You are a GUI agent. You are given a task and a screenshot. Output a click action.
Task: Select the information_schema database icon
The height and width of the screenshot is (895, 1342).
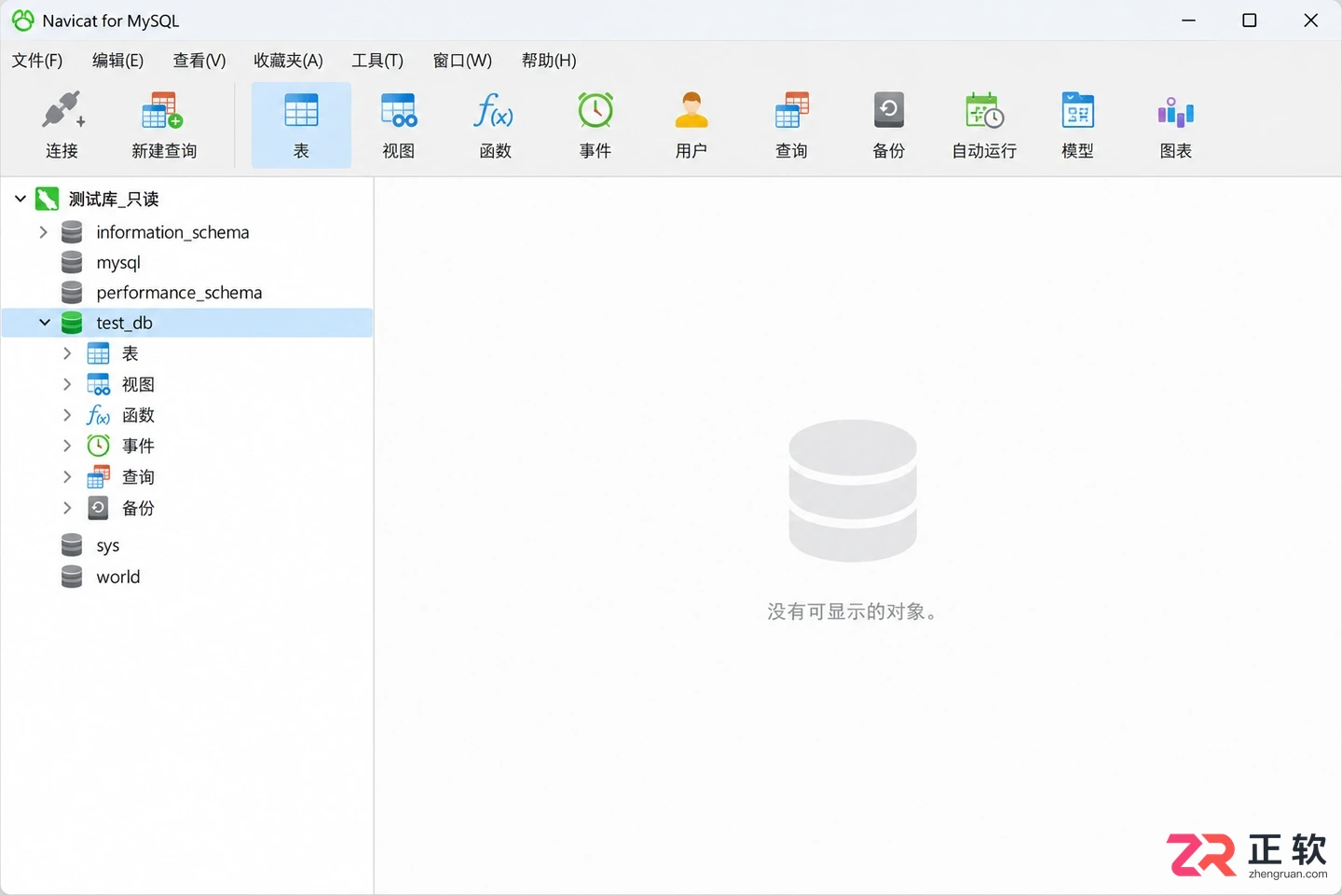click(x=72, y=232)
